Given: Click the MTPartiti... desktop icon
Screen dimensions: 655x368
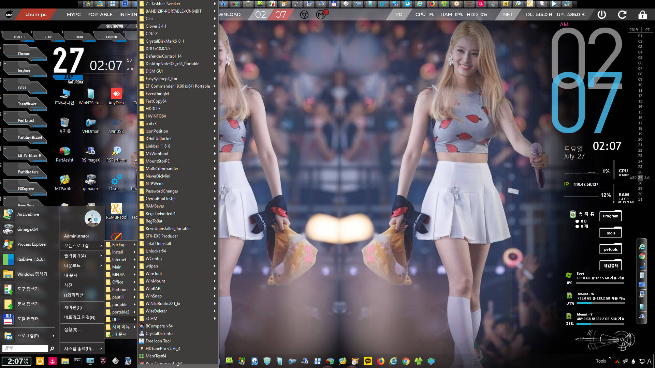Looking at the screenshot, I should coord(64,183).
